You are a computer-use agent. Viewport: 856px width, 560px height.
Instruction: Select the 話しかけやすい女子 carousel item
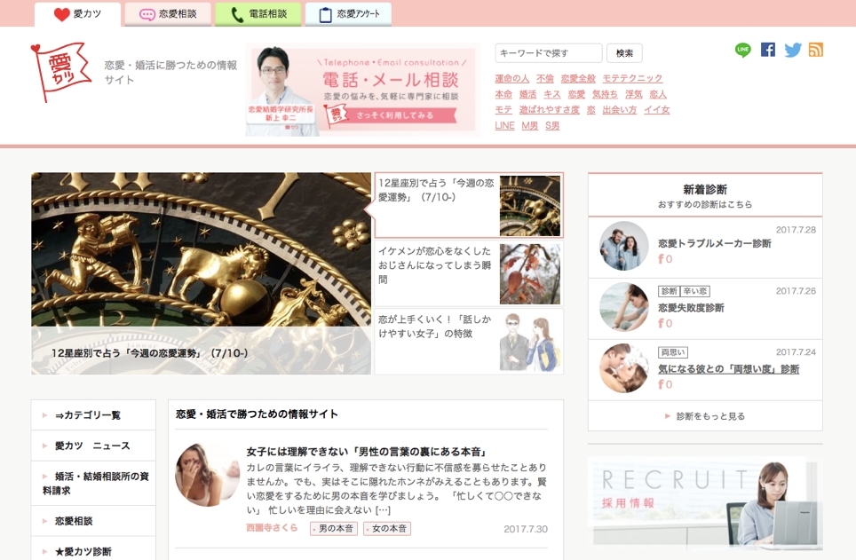point(469,341)
